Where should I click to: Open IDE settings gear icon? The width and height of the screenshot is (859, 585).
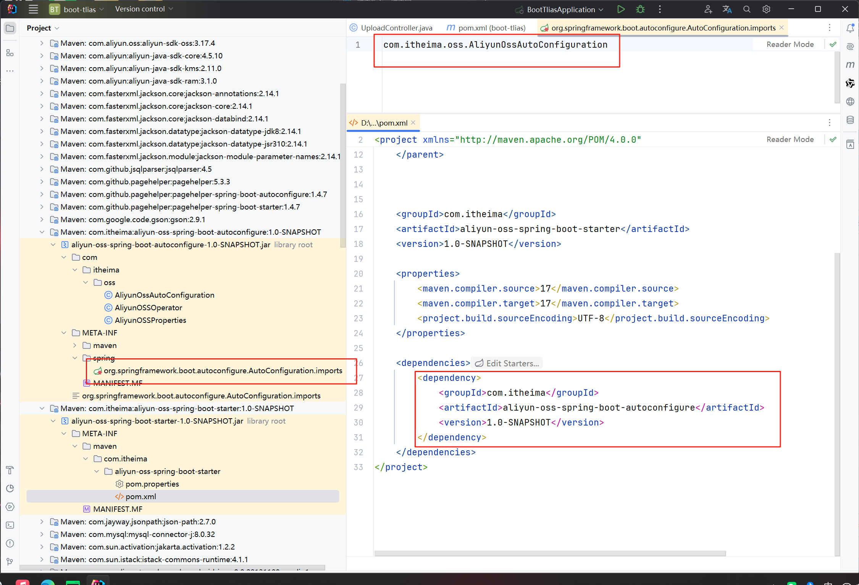(766, 9)
